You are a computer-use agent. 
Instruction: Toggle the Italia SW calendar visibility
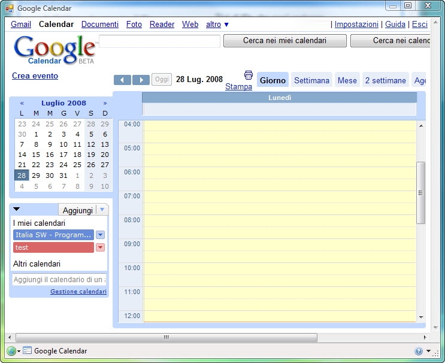click(x=53, y=235)
